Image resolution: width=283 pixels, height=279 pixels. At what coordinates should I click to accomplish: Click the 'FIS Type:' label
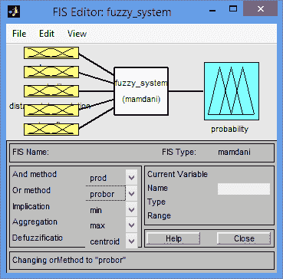179,153
